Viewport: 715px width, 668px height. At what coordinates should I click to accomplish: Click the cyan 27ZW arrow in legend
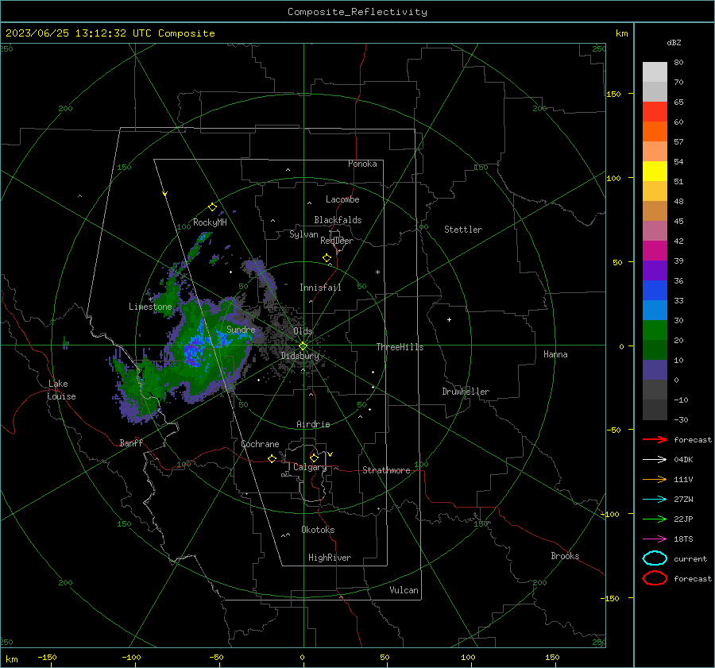[x=655, y=500]
